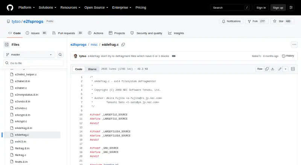Open filefrag.8.in in file tree
The image size is (301, 165).
22,148
